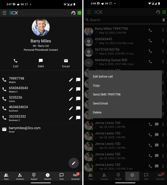Open Voicemail tab on Recents screen
The width and height of the screenshot is (167, 185).
(160, 176)
